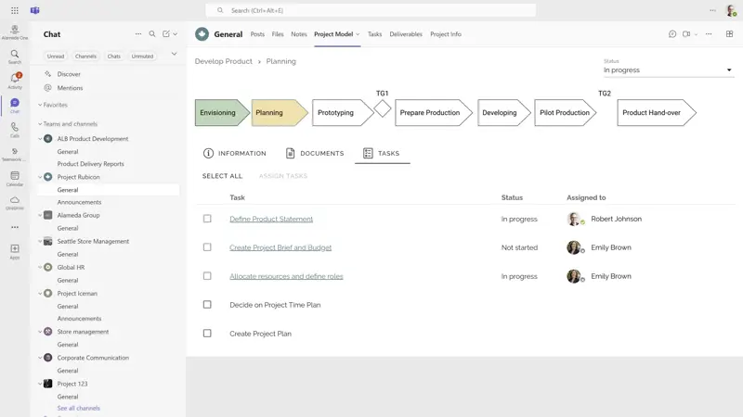Select the Prototyping phase arrow
Viewport: 743px width, 417px height.
343,112
